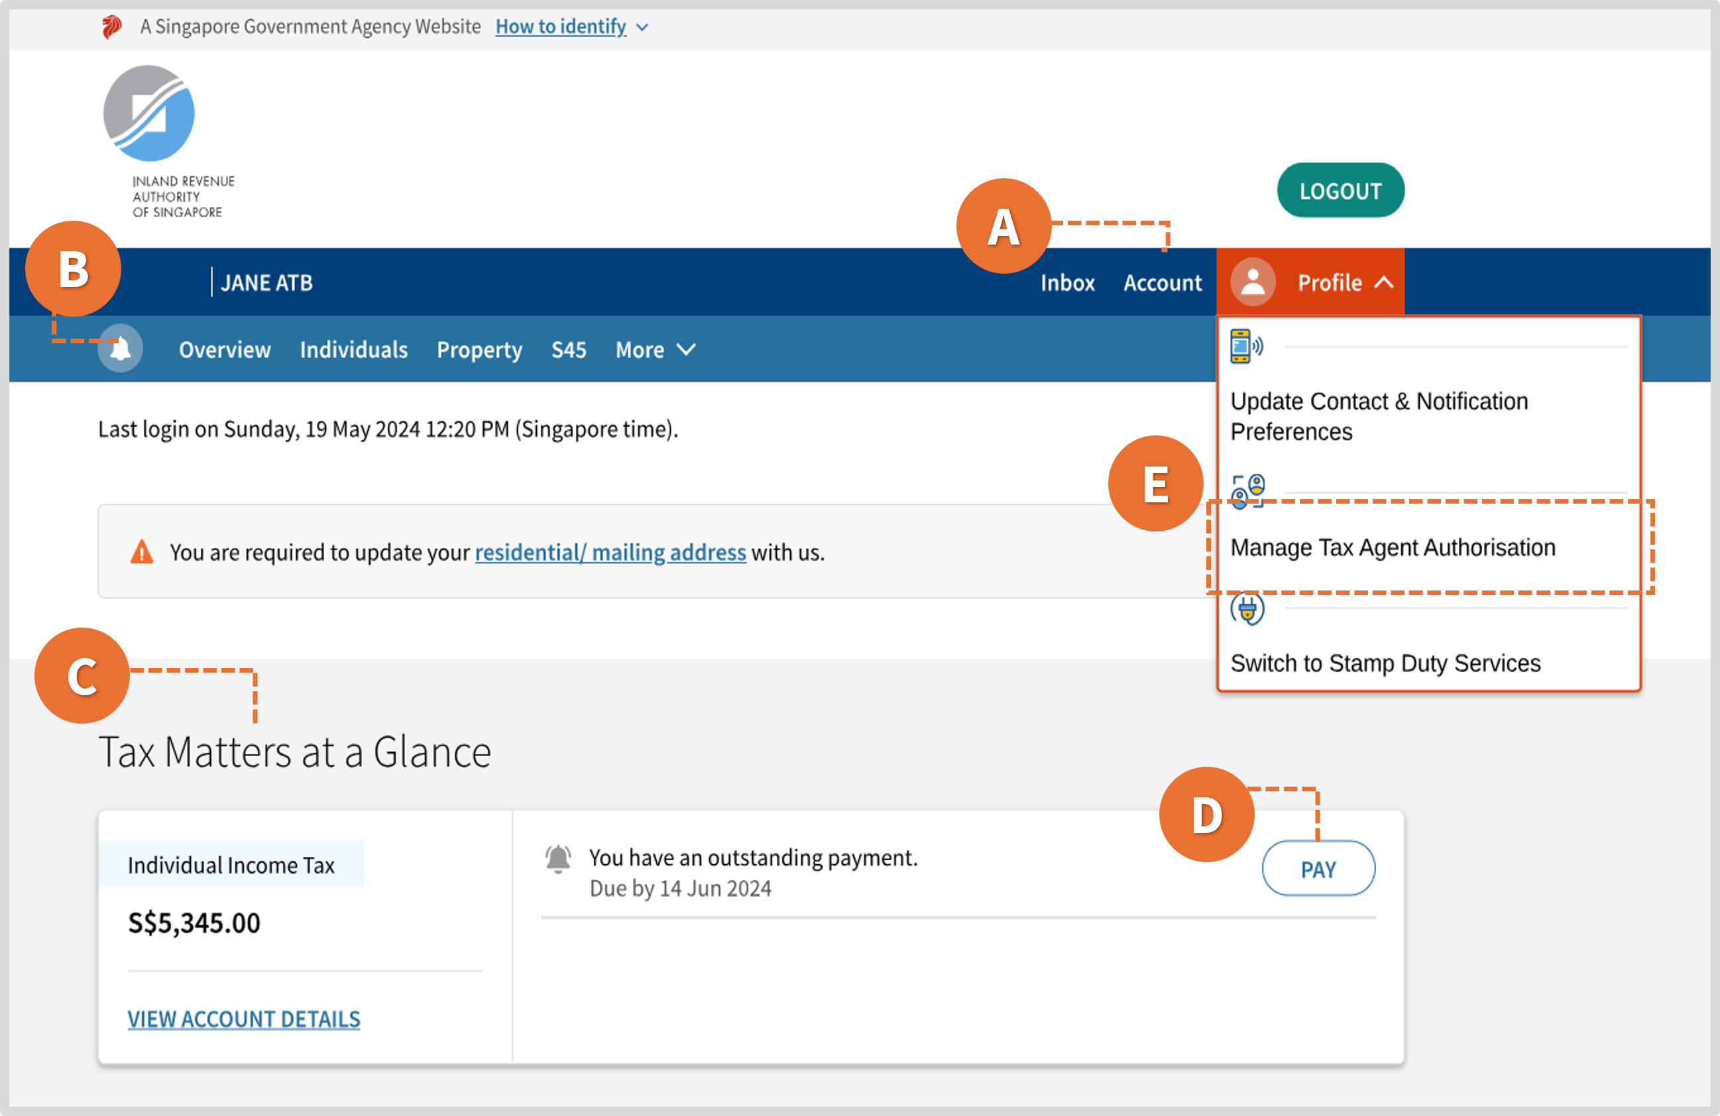Click the Switch to Stamp Duty Services icon
This screenshot has width=1720, height=1116.
1246,607
